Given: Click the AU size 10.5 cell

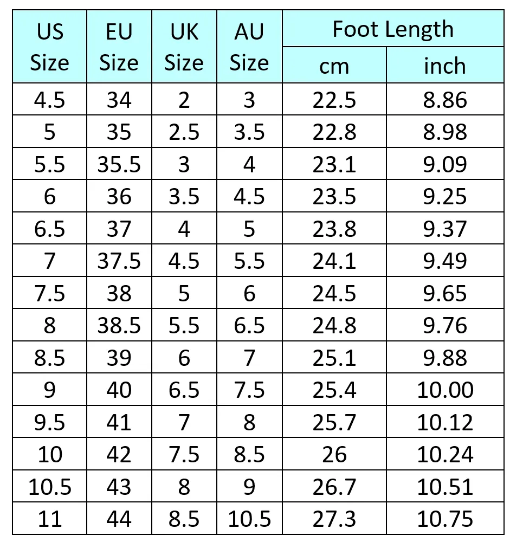Looking at the screenshot, I should tap(249, 519).
